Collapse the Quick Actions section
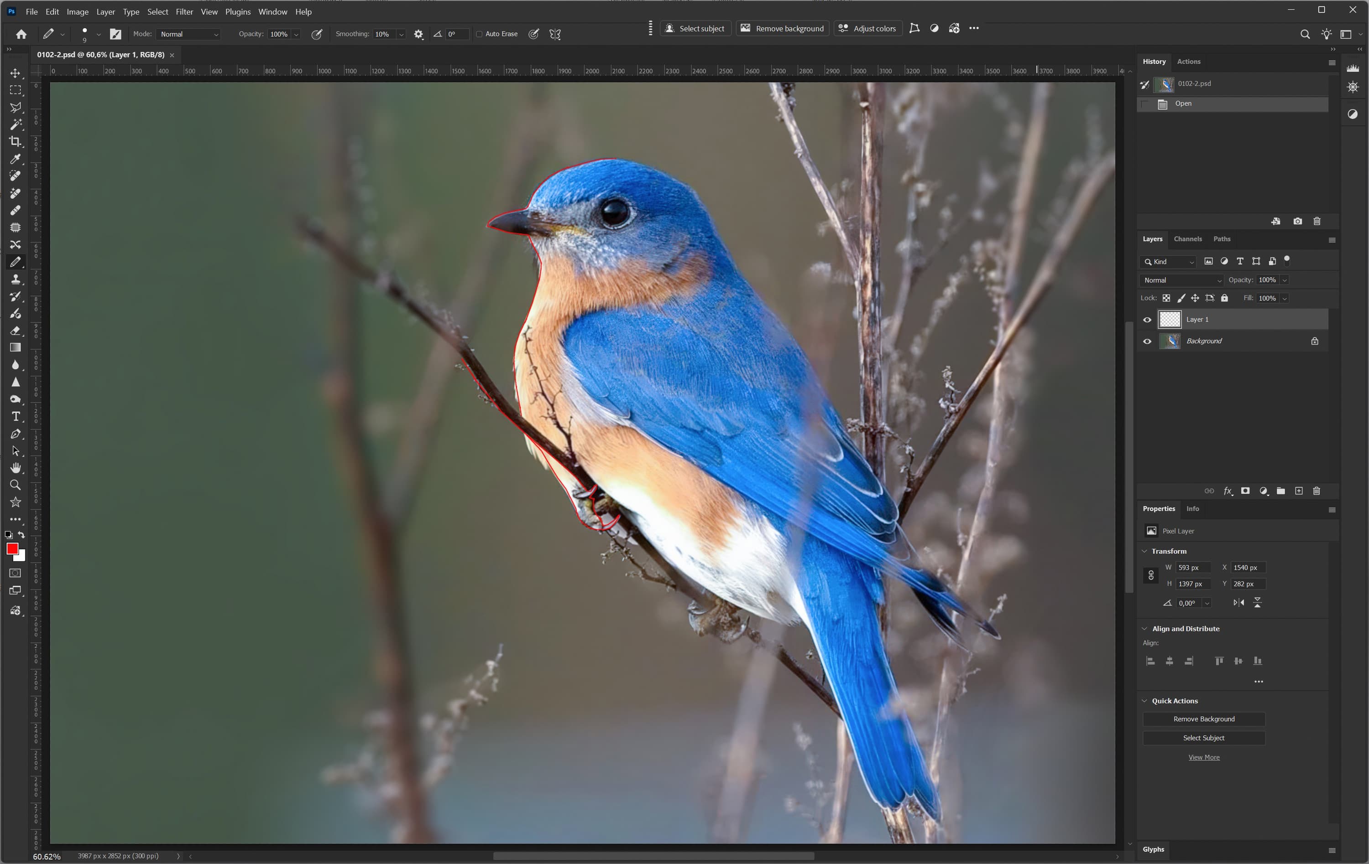The image size is (1369, 864). pyautogui.click(x=1144, y=701)
